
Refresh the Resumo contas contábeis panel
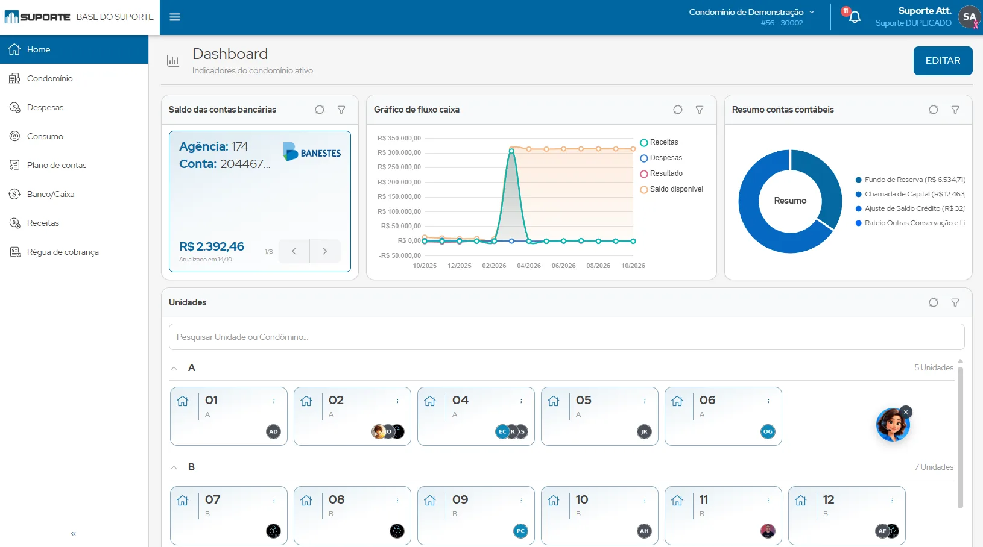point(934,110)
